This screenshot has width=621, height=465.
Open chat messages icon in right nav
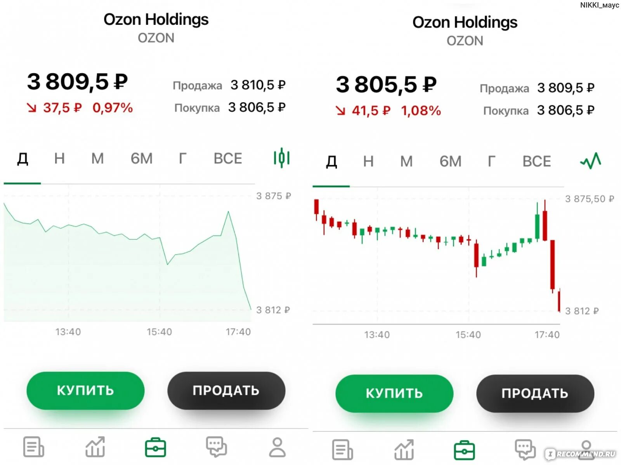(x=525, y=449)
